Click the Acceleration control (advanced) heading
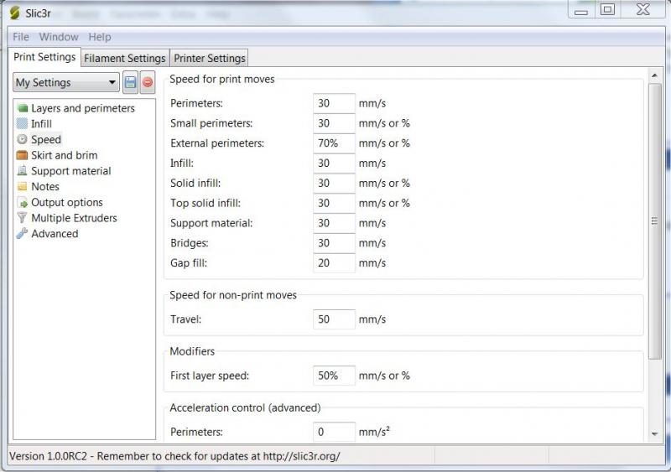671x472 pixels. (245, 407)
